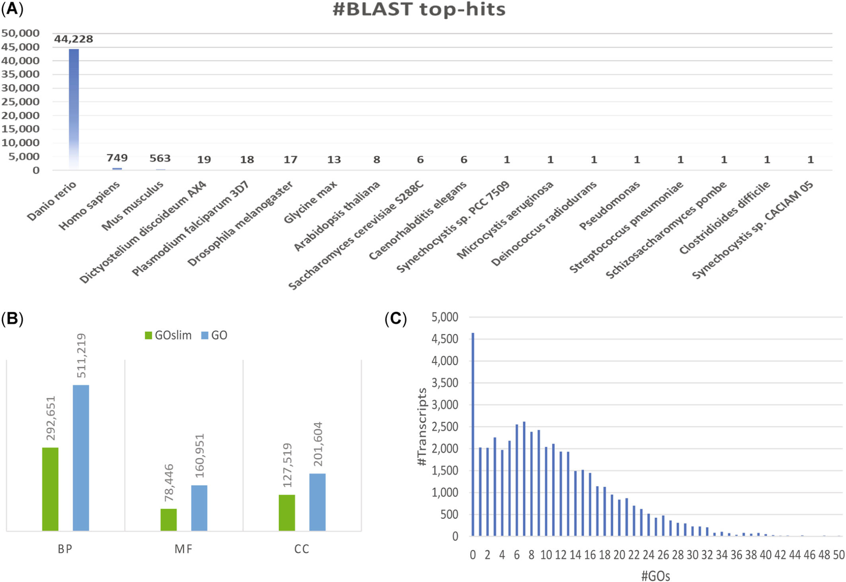The width and height of the screenshot is (846, 582).
Task: Select the Mus musculus axis label
Action: click(x=133, y=206)
